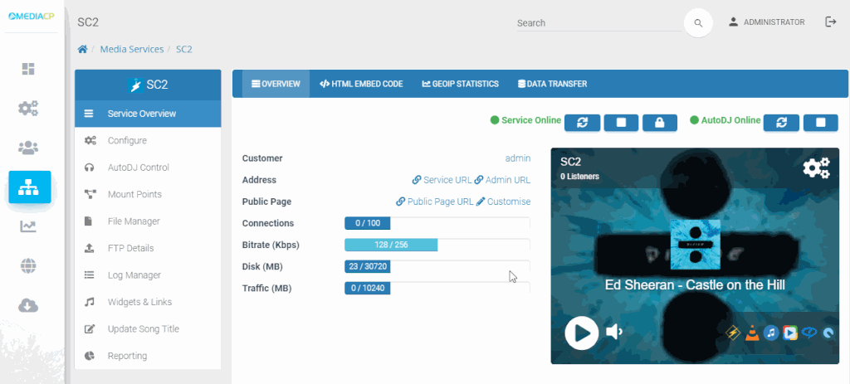Viewport: 850px width, 384px height.
Task: Open Update Song Title in side menu
Action: [x=148, y=328]
